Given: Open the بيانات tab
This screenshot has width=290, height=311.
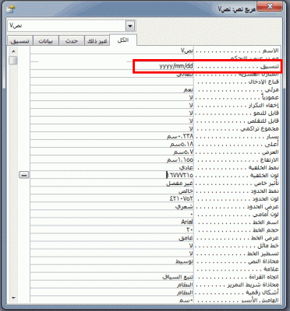Looking at the screenshot, I should pos(46,41).
